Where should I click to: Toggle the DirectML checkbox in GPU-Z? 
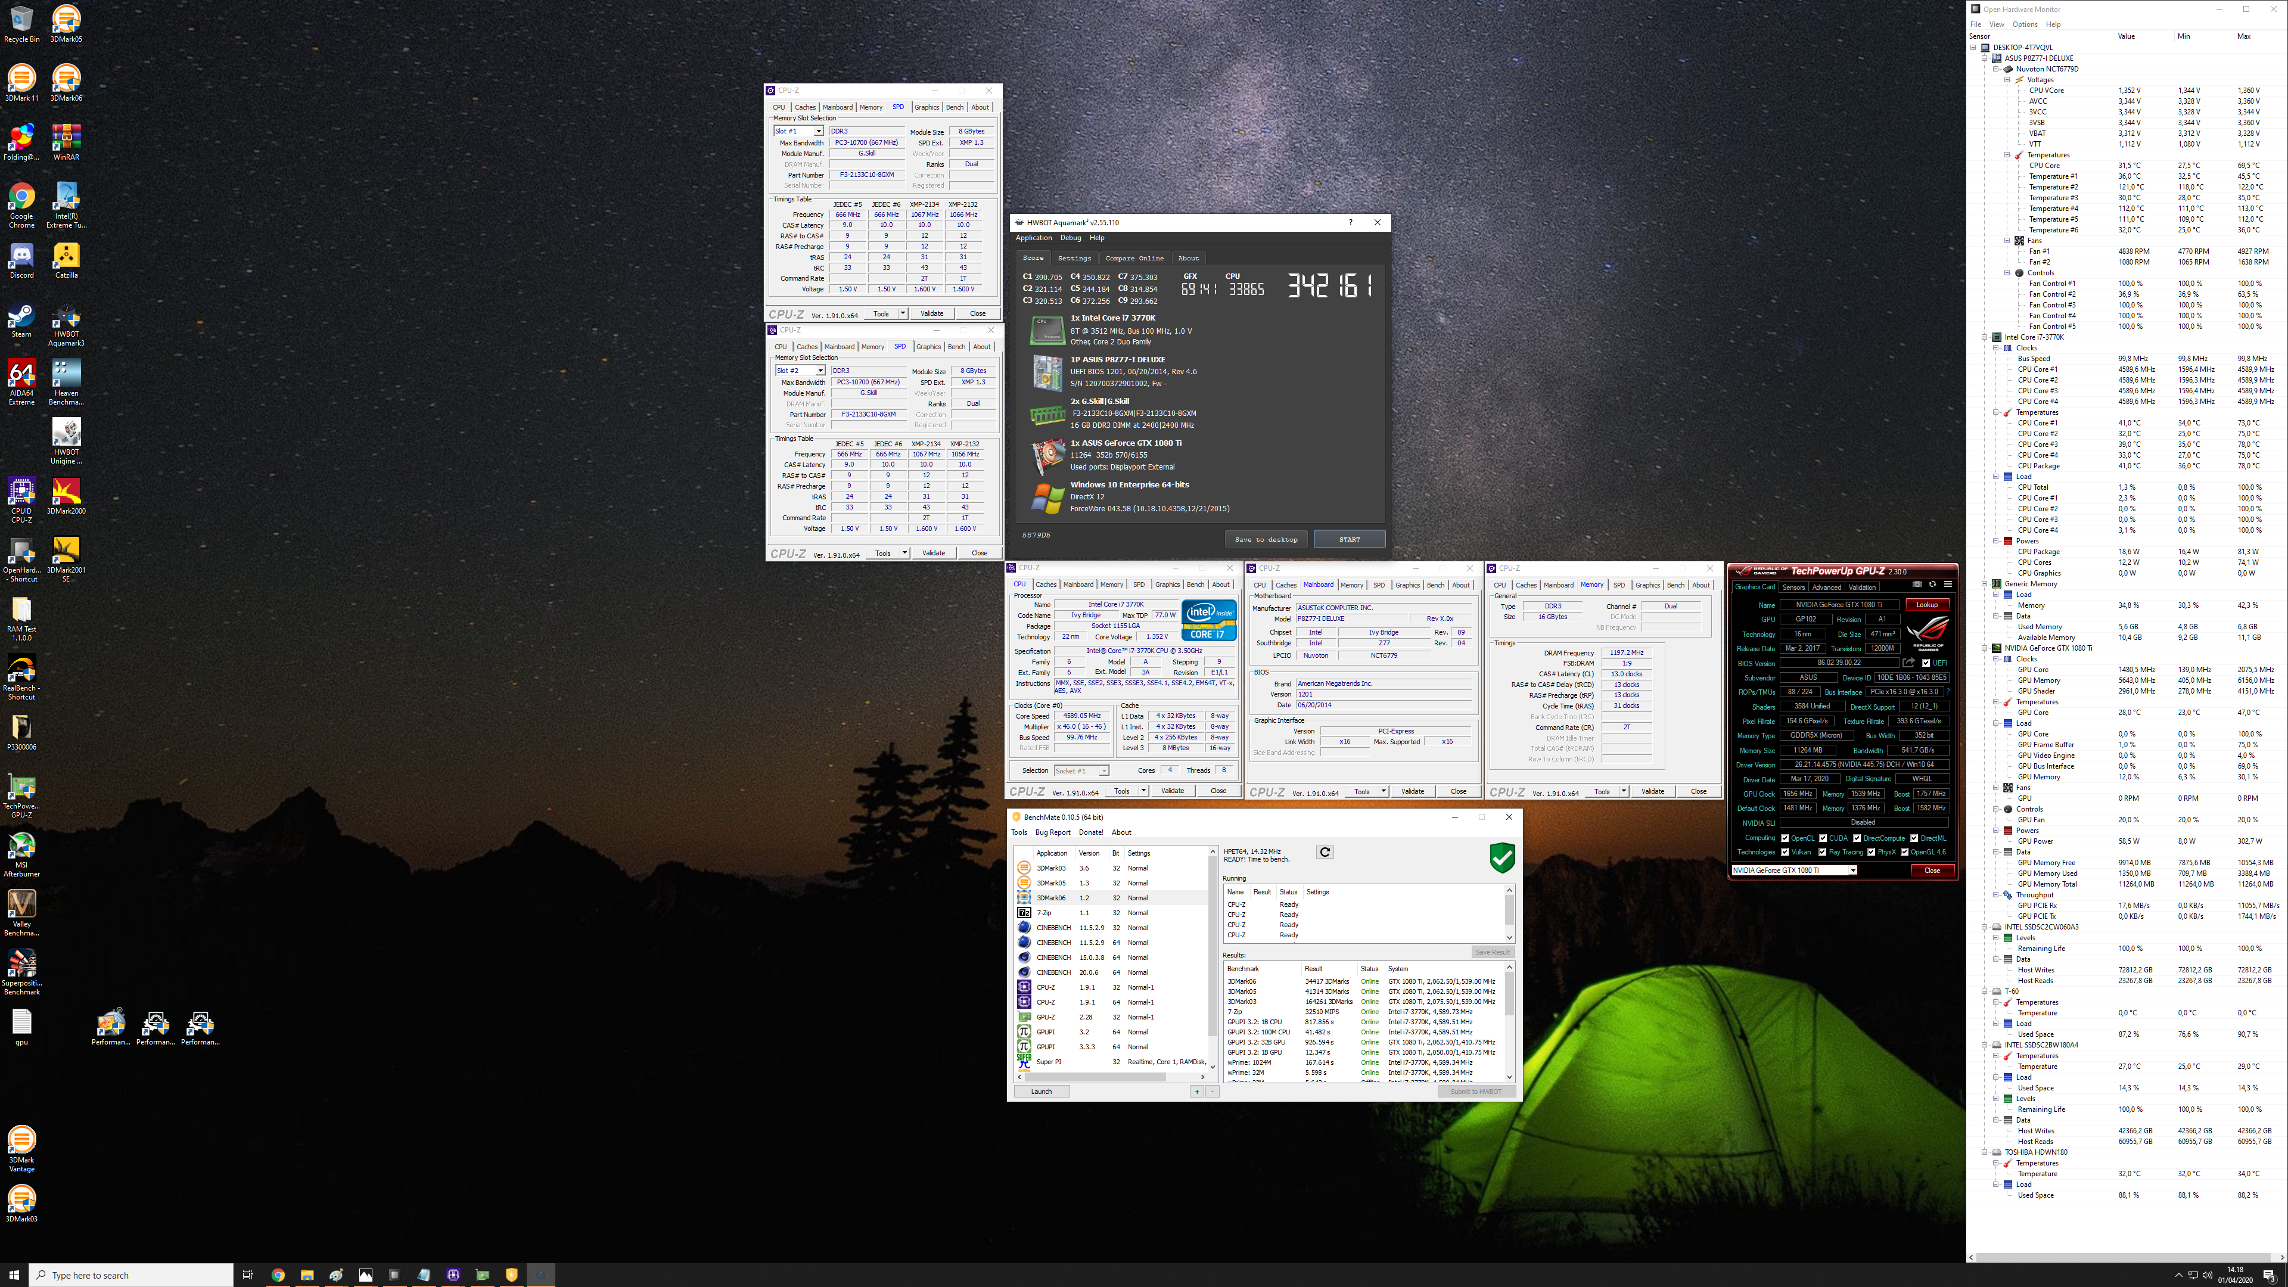pos(1914,838)
